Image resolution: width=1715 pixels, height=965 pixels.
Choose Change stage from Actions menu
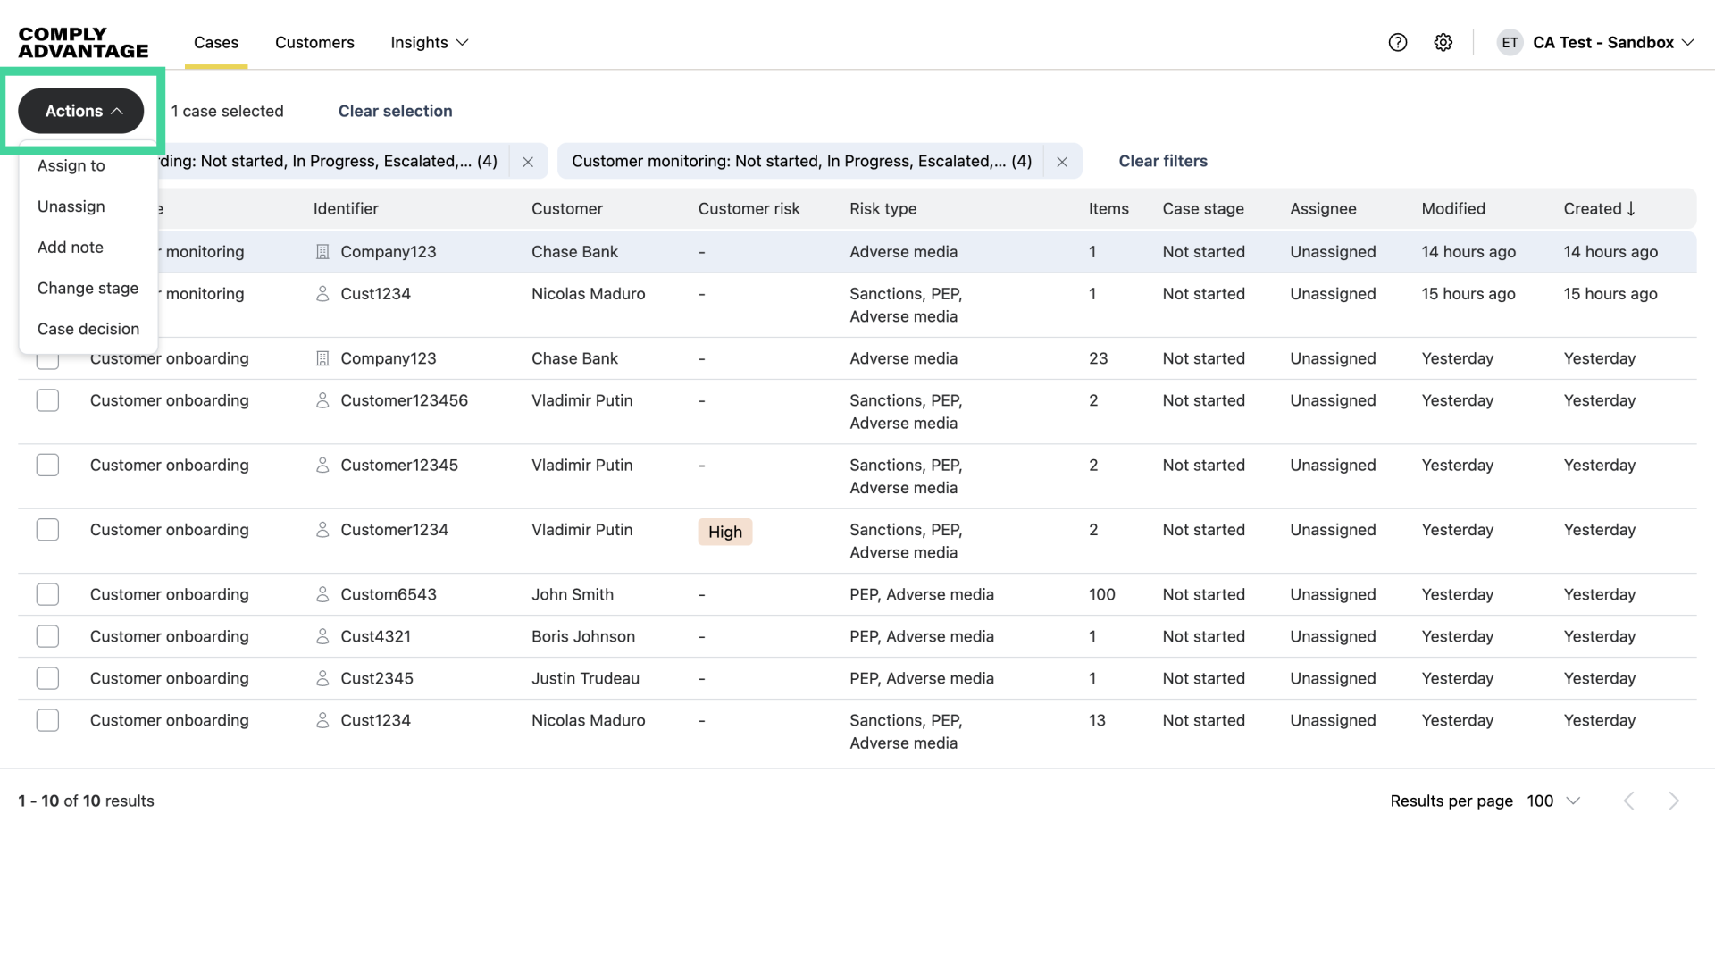[x=88, y=288]
